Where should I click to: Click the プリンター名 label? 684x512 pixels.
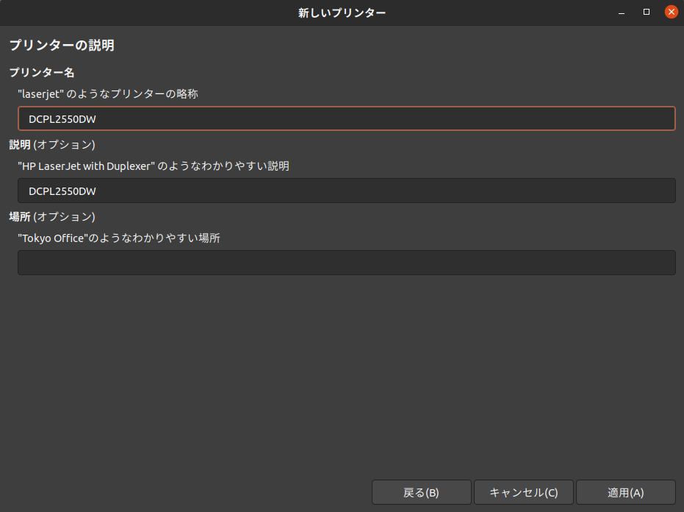[x=42, y=72]
